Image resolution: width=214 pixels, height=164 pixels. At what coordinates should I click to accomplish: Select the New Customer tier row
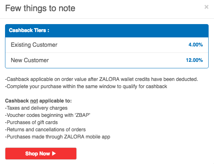pos(107,60)
